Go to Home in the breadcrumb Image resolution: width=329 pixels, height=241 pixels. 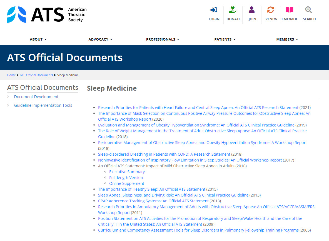point(11,75)
